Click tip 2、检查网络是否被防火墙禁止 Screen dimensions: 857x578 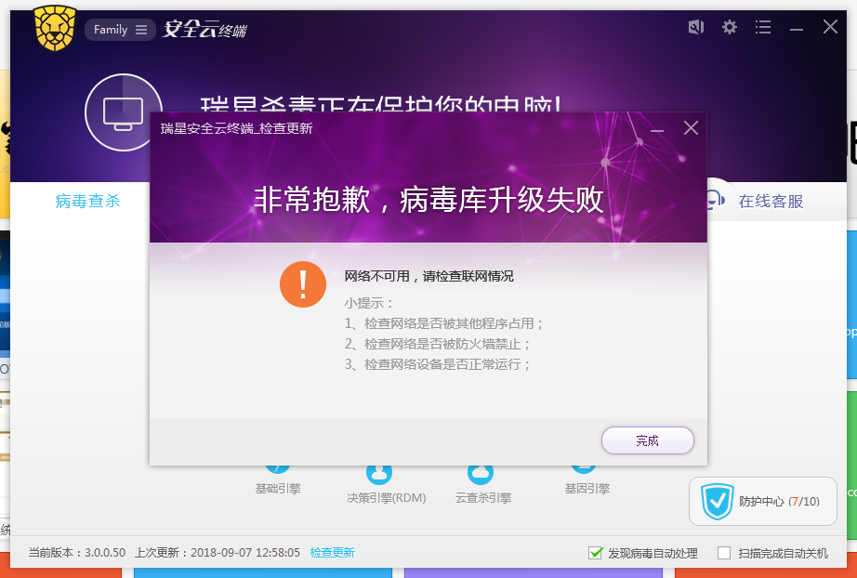pos(437,344)
